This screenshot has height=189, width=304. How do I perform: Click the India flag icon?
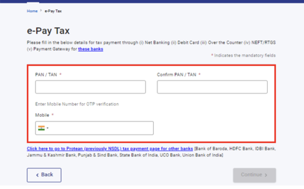click(41, 128)
